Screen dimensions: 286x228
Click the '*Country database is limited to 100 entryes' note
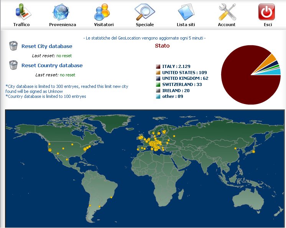pos(46,96)
